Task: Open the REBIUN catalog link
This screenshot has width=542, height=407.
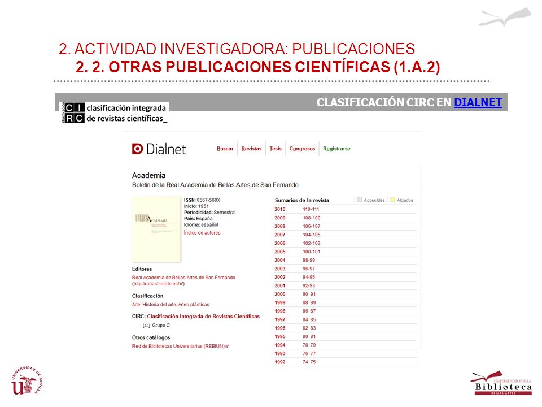Action: tap(180, 346)
